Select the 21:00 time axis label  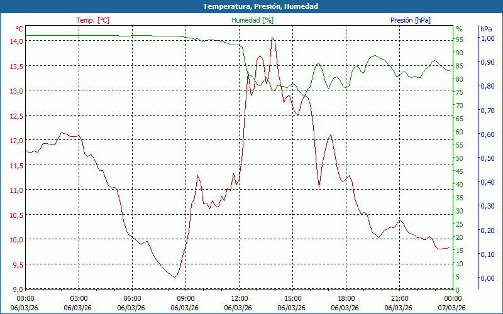[399, 298]
